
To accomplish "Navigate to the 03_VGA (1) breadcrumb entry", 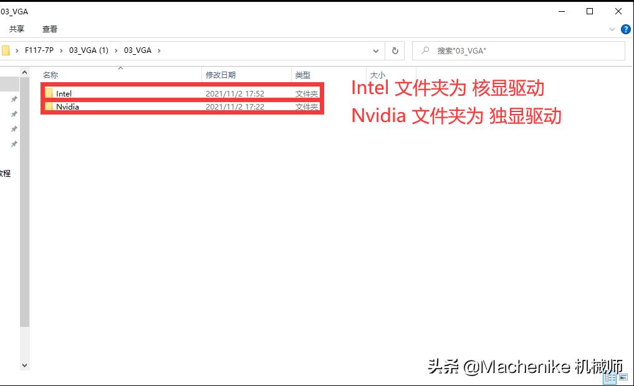I will [x=89, y=50].
